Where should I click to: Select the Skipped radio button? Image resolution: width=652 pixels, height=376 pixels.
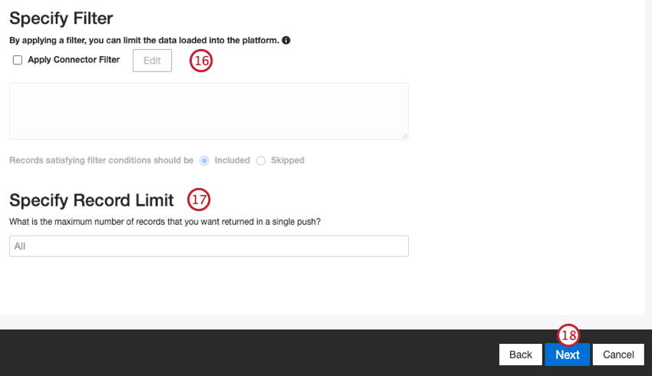261,160
